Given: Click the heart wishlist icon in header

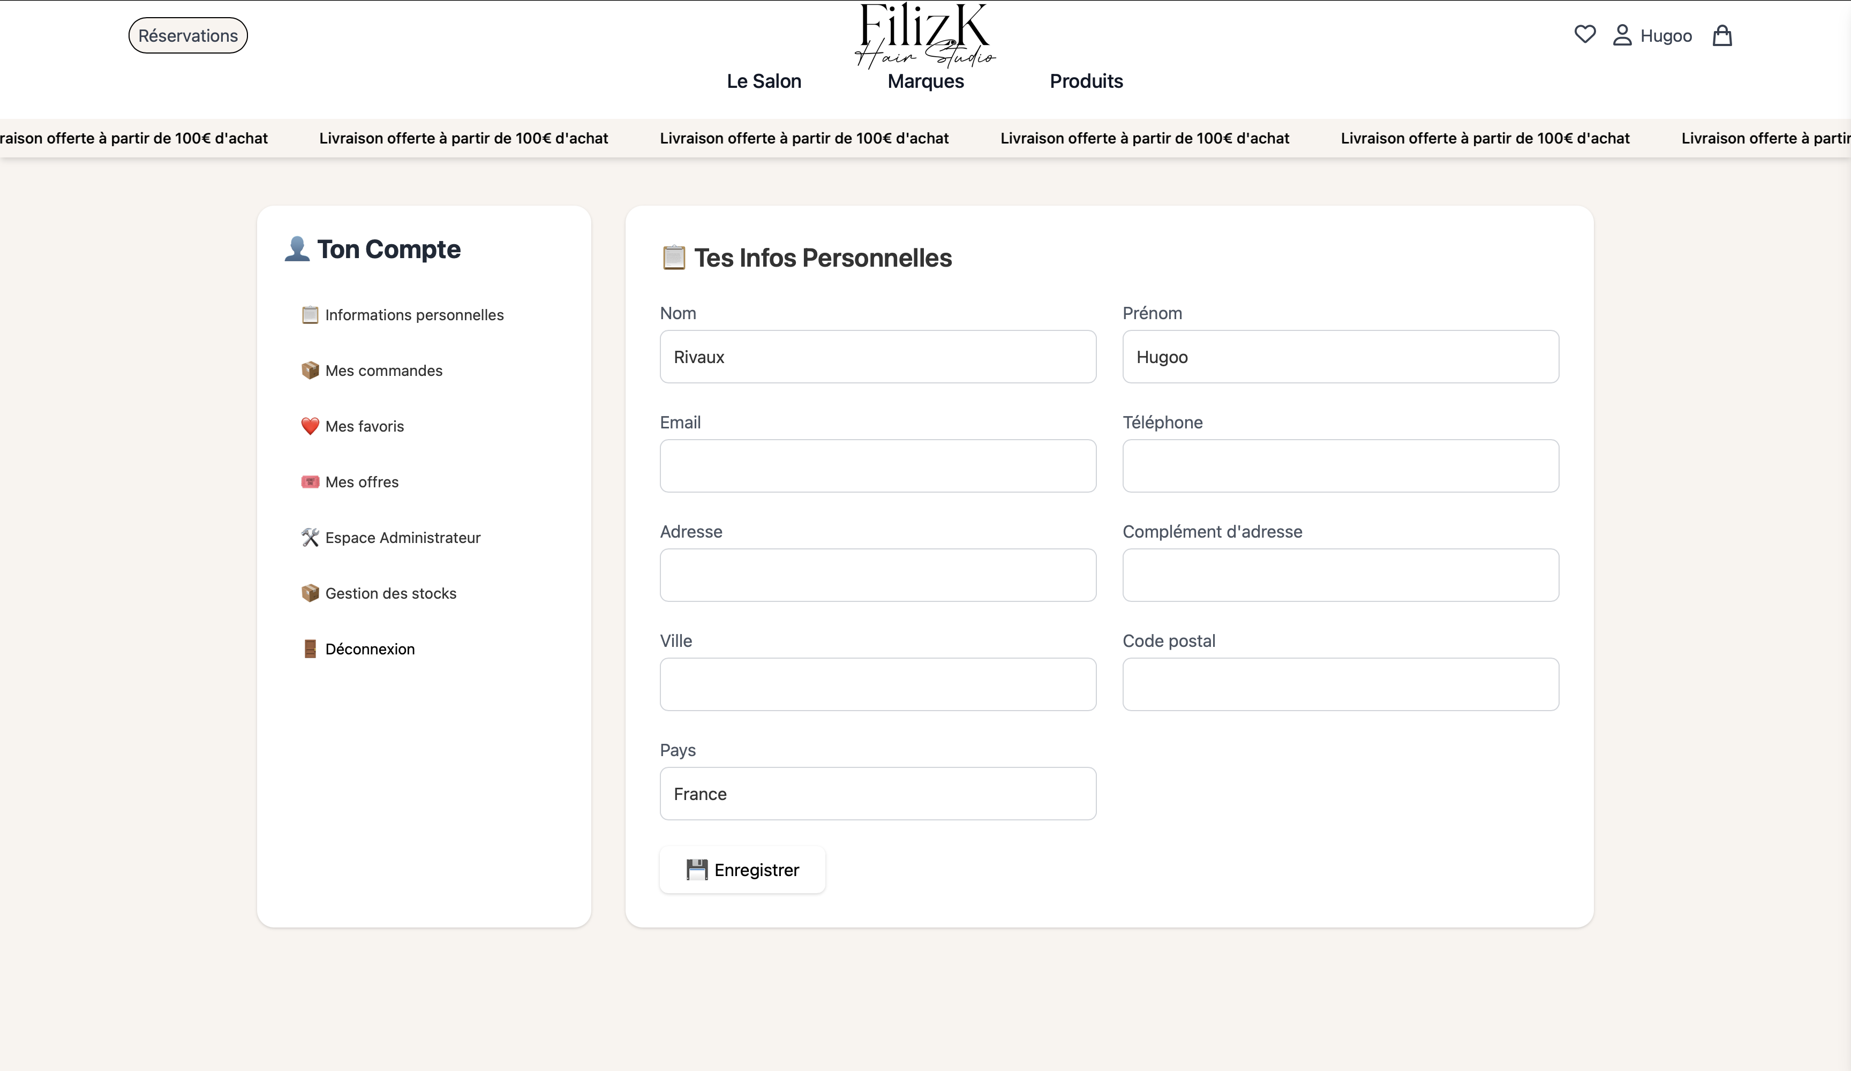Looking at the screenshot, I should click(x=1584, y=34).
